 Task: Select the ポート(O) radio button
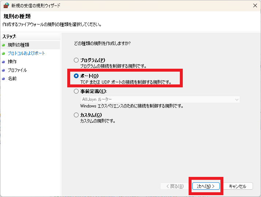(76, 76)
